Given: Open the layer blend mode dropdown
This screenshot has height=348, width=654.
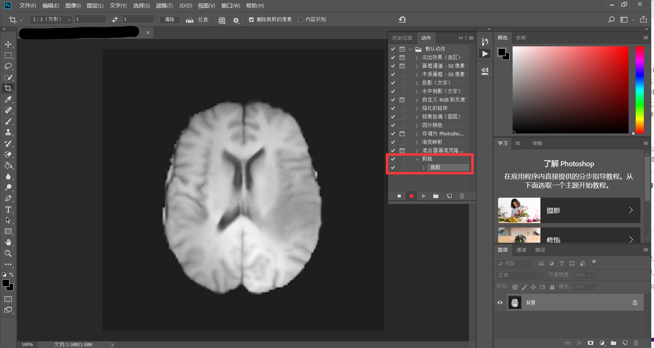Looking at the screenshot, I should click(x=519, y=275).
